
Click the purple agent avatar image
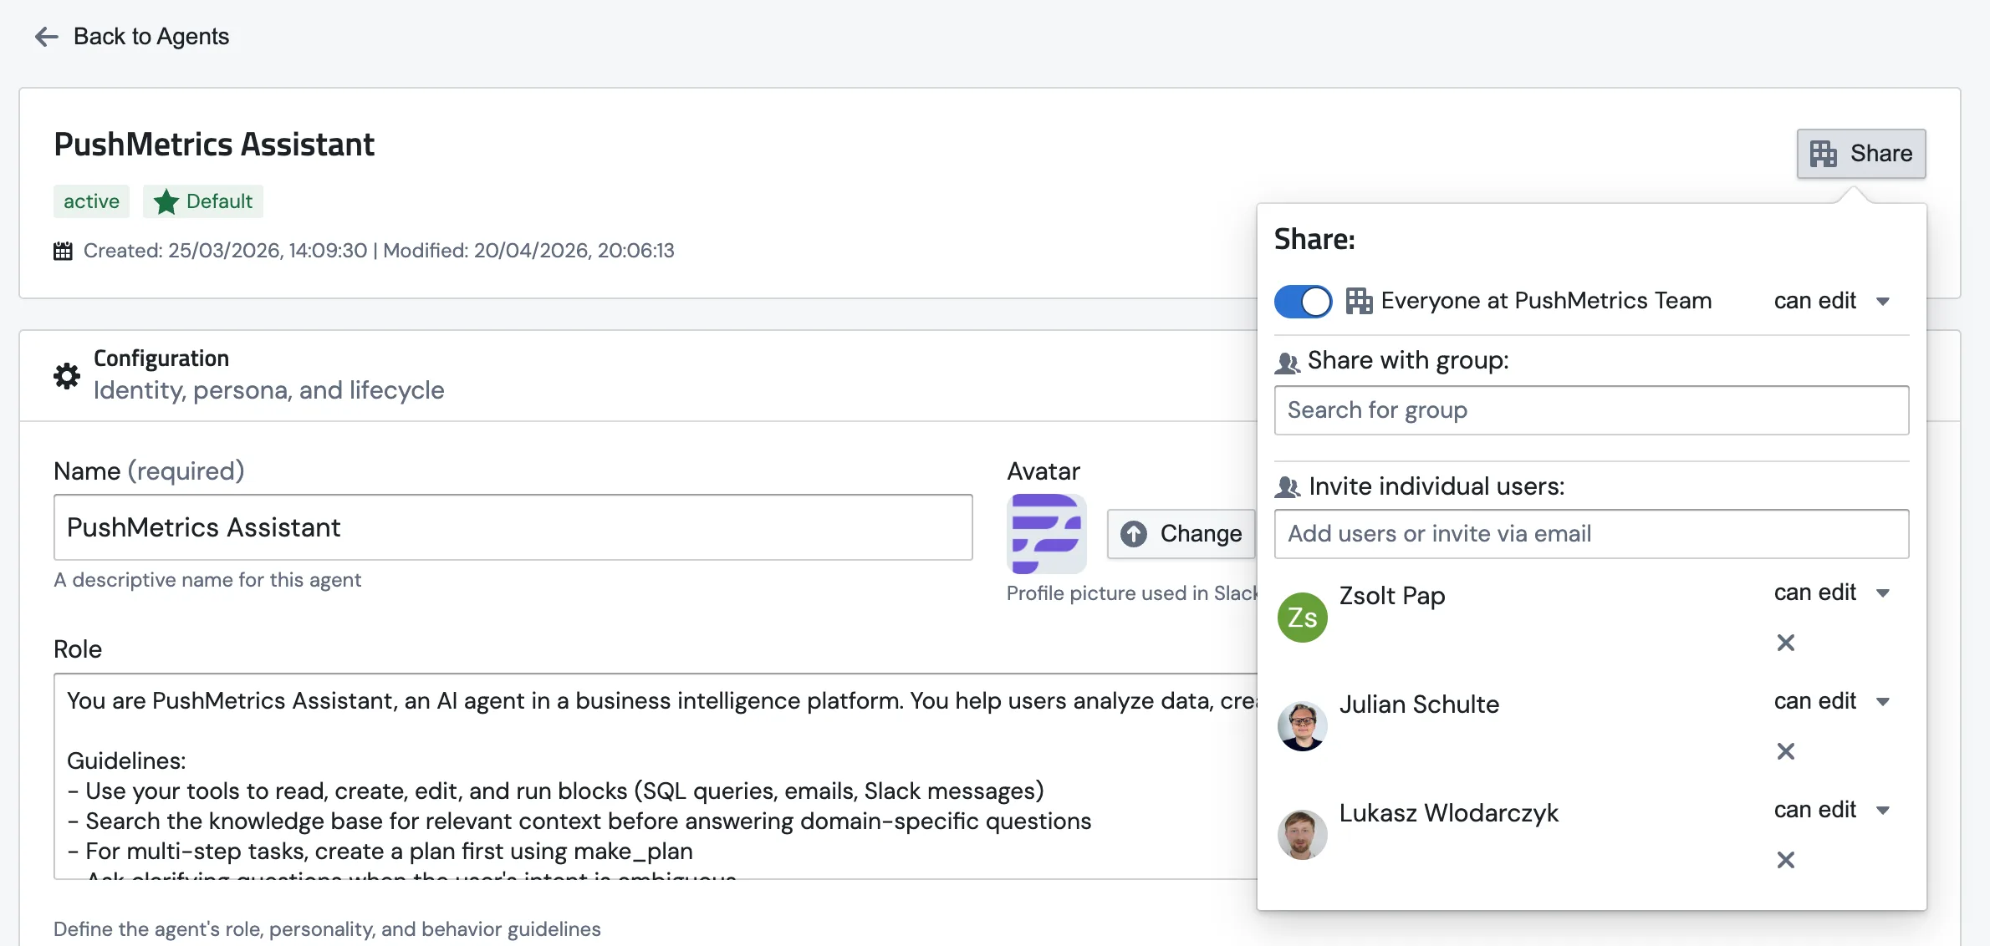(x=1047, y=533)
